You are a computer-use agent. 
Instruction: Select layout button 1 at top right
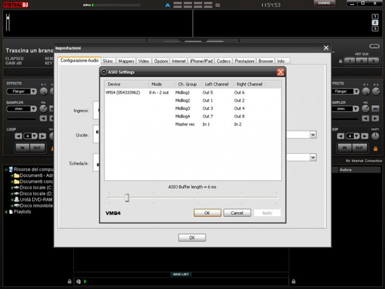click(375, 16)
